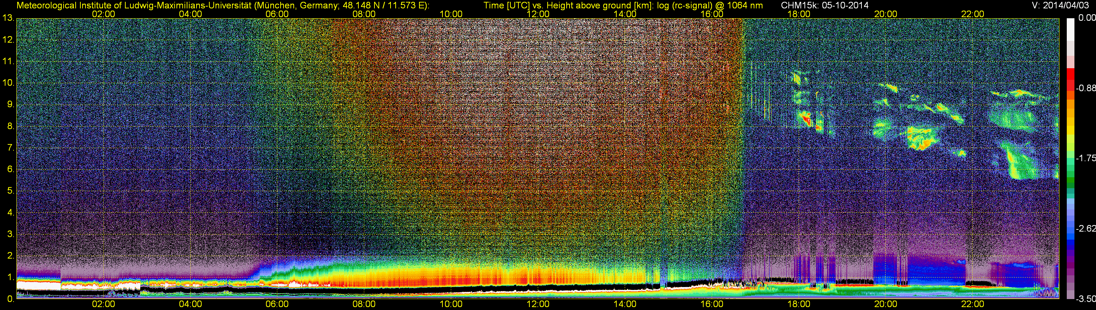Click the 22:00 label on the bottom time axis

click(973, 304)
